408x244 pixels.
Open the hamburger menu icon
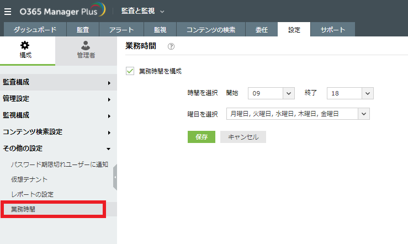[8, 12]
